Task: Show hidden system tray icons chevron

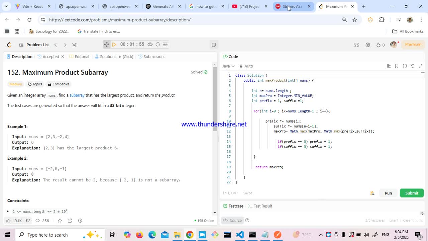Action: tap(321, 235)
